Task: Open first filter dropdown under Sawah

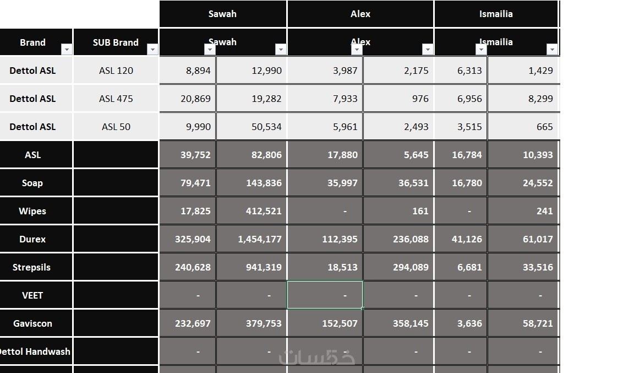Action: (x=209, y=50)
